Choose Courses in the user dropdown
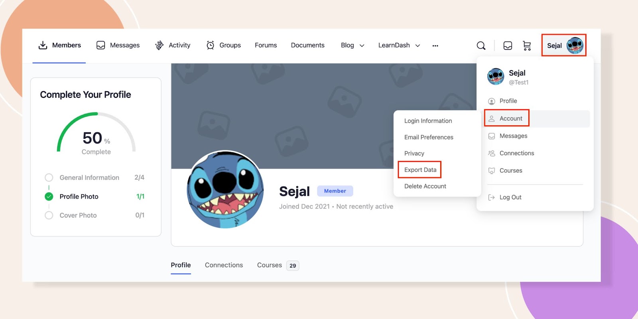The image size is (638, 319). tap(511, 171)
